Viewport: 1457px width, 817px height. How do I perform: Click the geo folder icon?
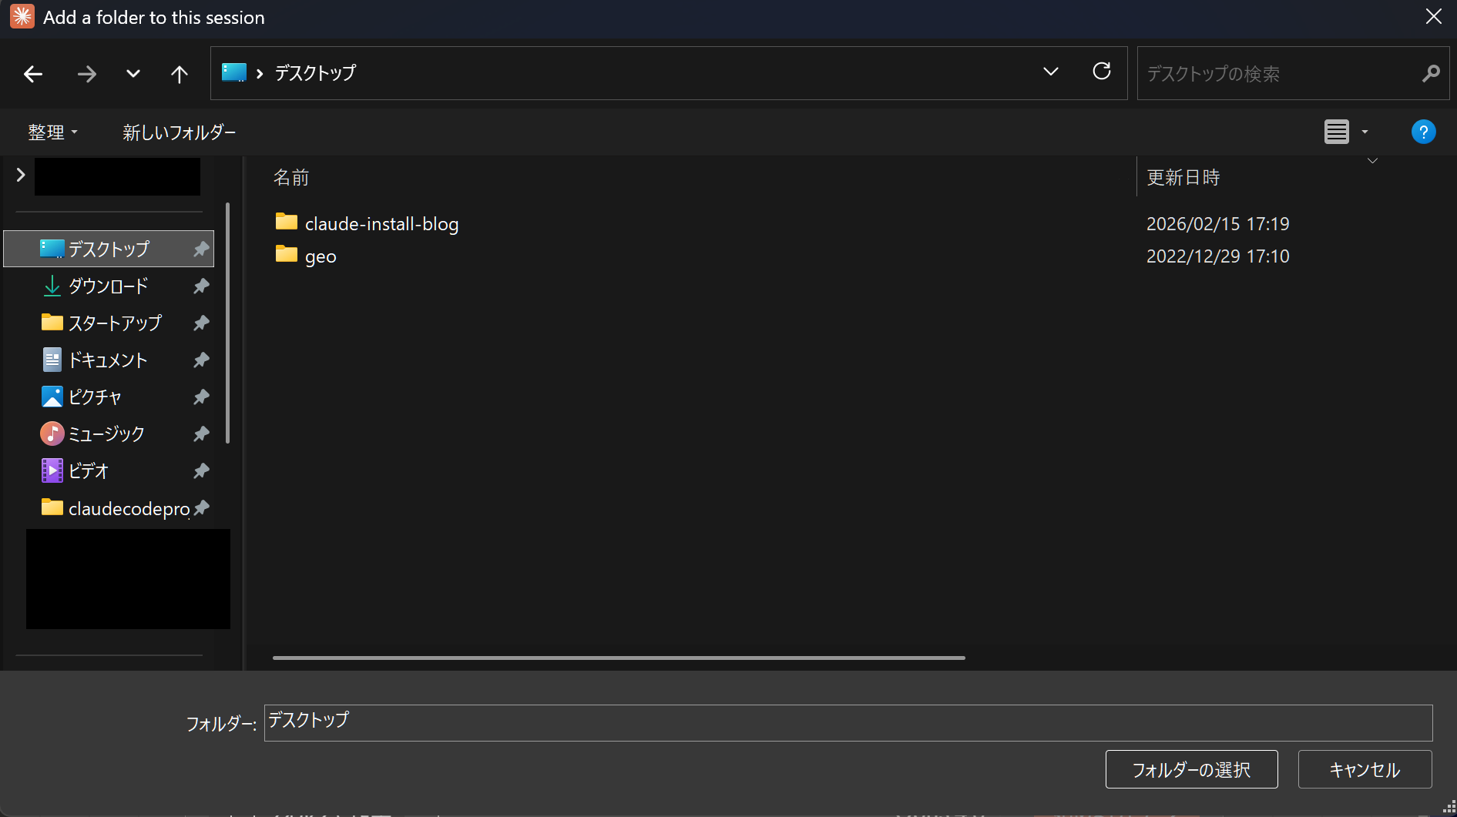[x=287, y=254]
